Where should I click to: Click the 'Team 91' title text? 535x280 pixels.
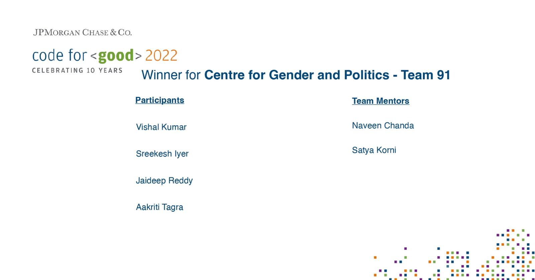coord(425,75)
